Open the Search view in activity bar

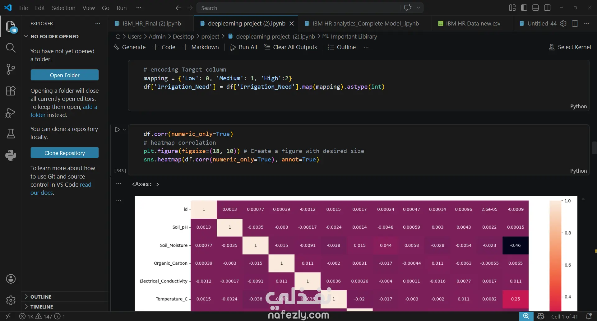coord(11,48)
